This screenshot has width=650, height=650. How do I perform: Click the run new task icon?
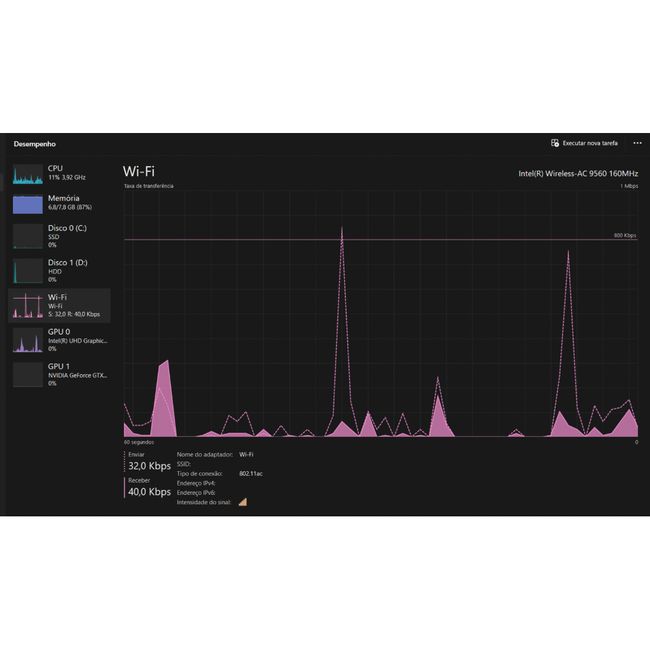tap(555, 143)
